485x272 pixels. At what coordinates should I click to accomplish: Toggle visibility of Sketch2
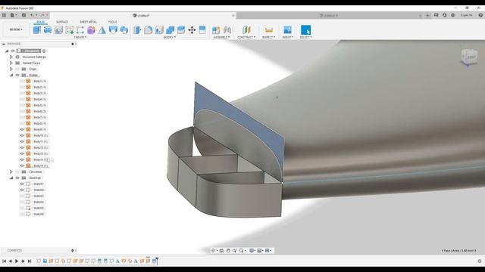22,190
